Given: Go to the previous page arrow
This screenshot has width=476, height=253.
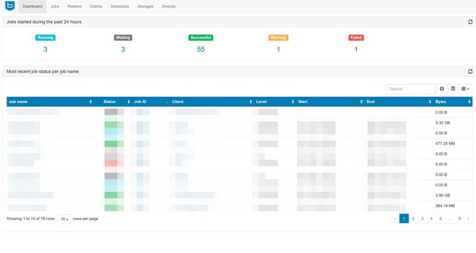Looking at the screenshot, I should [x=395, y=219].
